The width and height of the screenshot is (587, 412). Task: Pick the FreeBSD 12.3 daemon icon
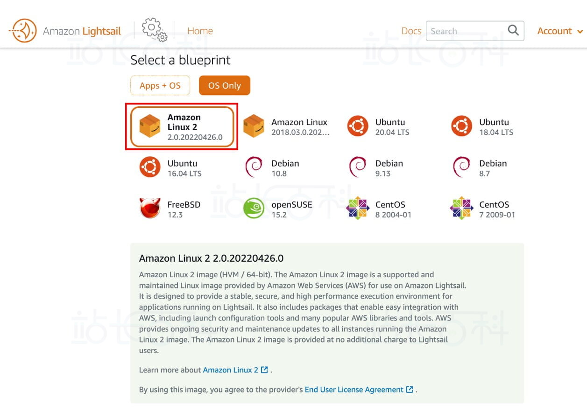(x=149, y=209)
